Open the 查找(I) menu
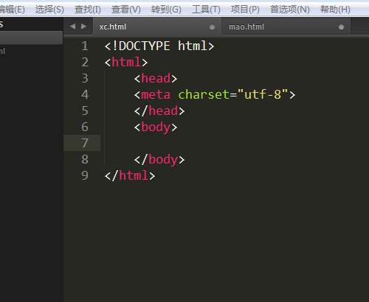The width and height of the screenshot is (369, 302). click(88, 10)
